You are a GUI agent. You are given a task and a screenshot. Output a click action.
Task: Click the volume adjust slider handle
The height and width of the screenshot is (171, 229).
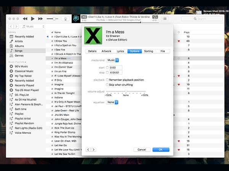click(x=126, y=92)
